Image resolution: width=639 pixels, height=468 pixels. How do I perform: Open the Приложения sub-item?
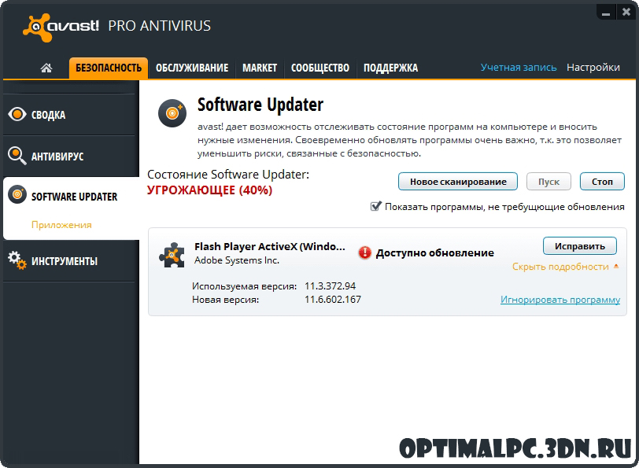pyautogui.click(x=61, y=225)
